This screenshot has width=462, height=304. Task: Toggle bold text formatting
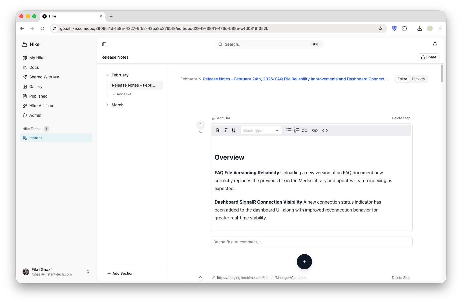point(218,130)
